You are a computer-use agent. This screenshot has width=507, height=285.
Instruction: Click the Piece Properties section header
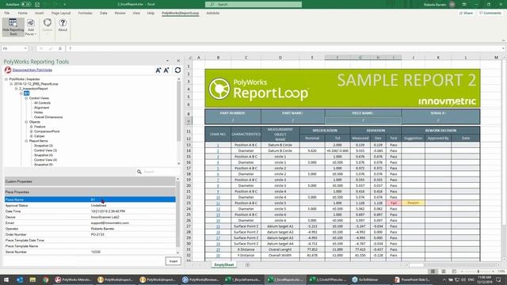(x=90, y=192)
